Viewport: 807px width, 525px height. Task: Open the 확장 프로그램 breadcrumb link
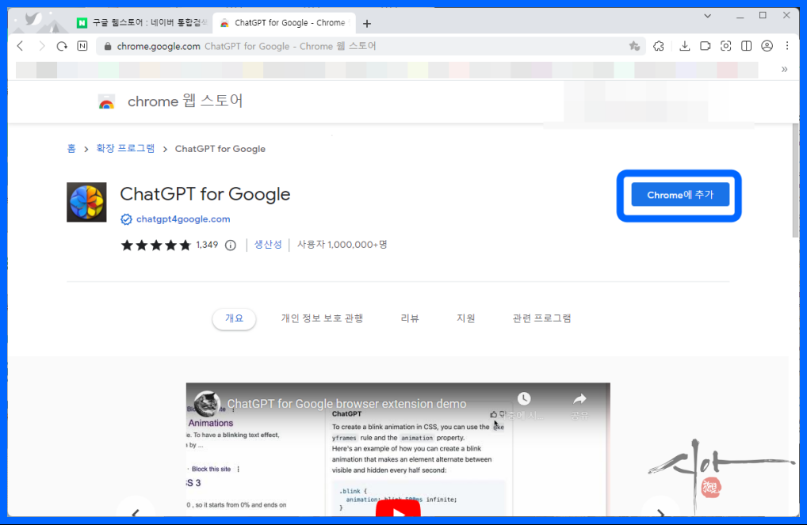pyautogui.click(x=125, y=149)
